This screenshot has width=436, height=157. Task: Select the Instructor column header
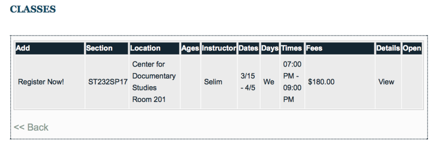coord(219,49)
